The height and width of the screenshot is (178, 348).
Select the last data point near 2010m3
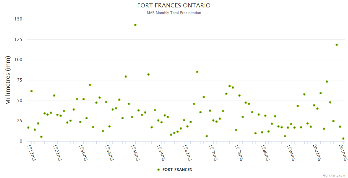pos(343,139)
